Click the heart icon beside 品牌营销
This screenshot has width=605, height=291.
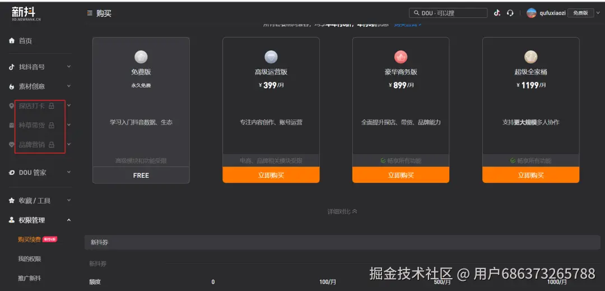click(x=12, y=144)
